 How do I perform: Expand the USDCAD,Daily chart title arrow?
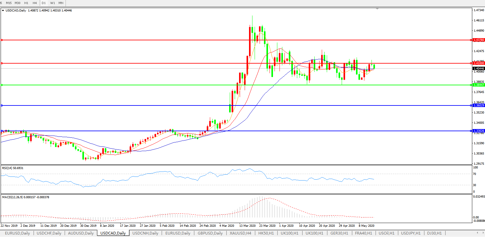click(x=3, y=10)
